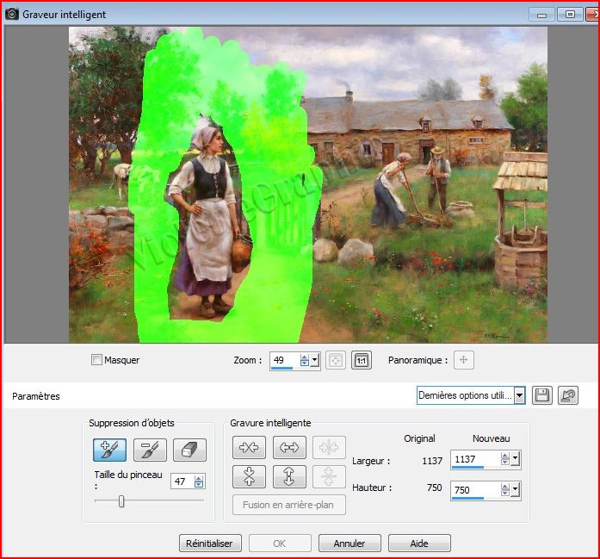Enable the Masquer checkbox

point(96,360)
